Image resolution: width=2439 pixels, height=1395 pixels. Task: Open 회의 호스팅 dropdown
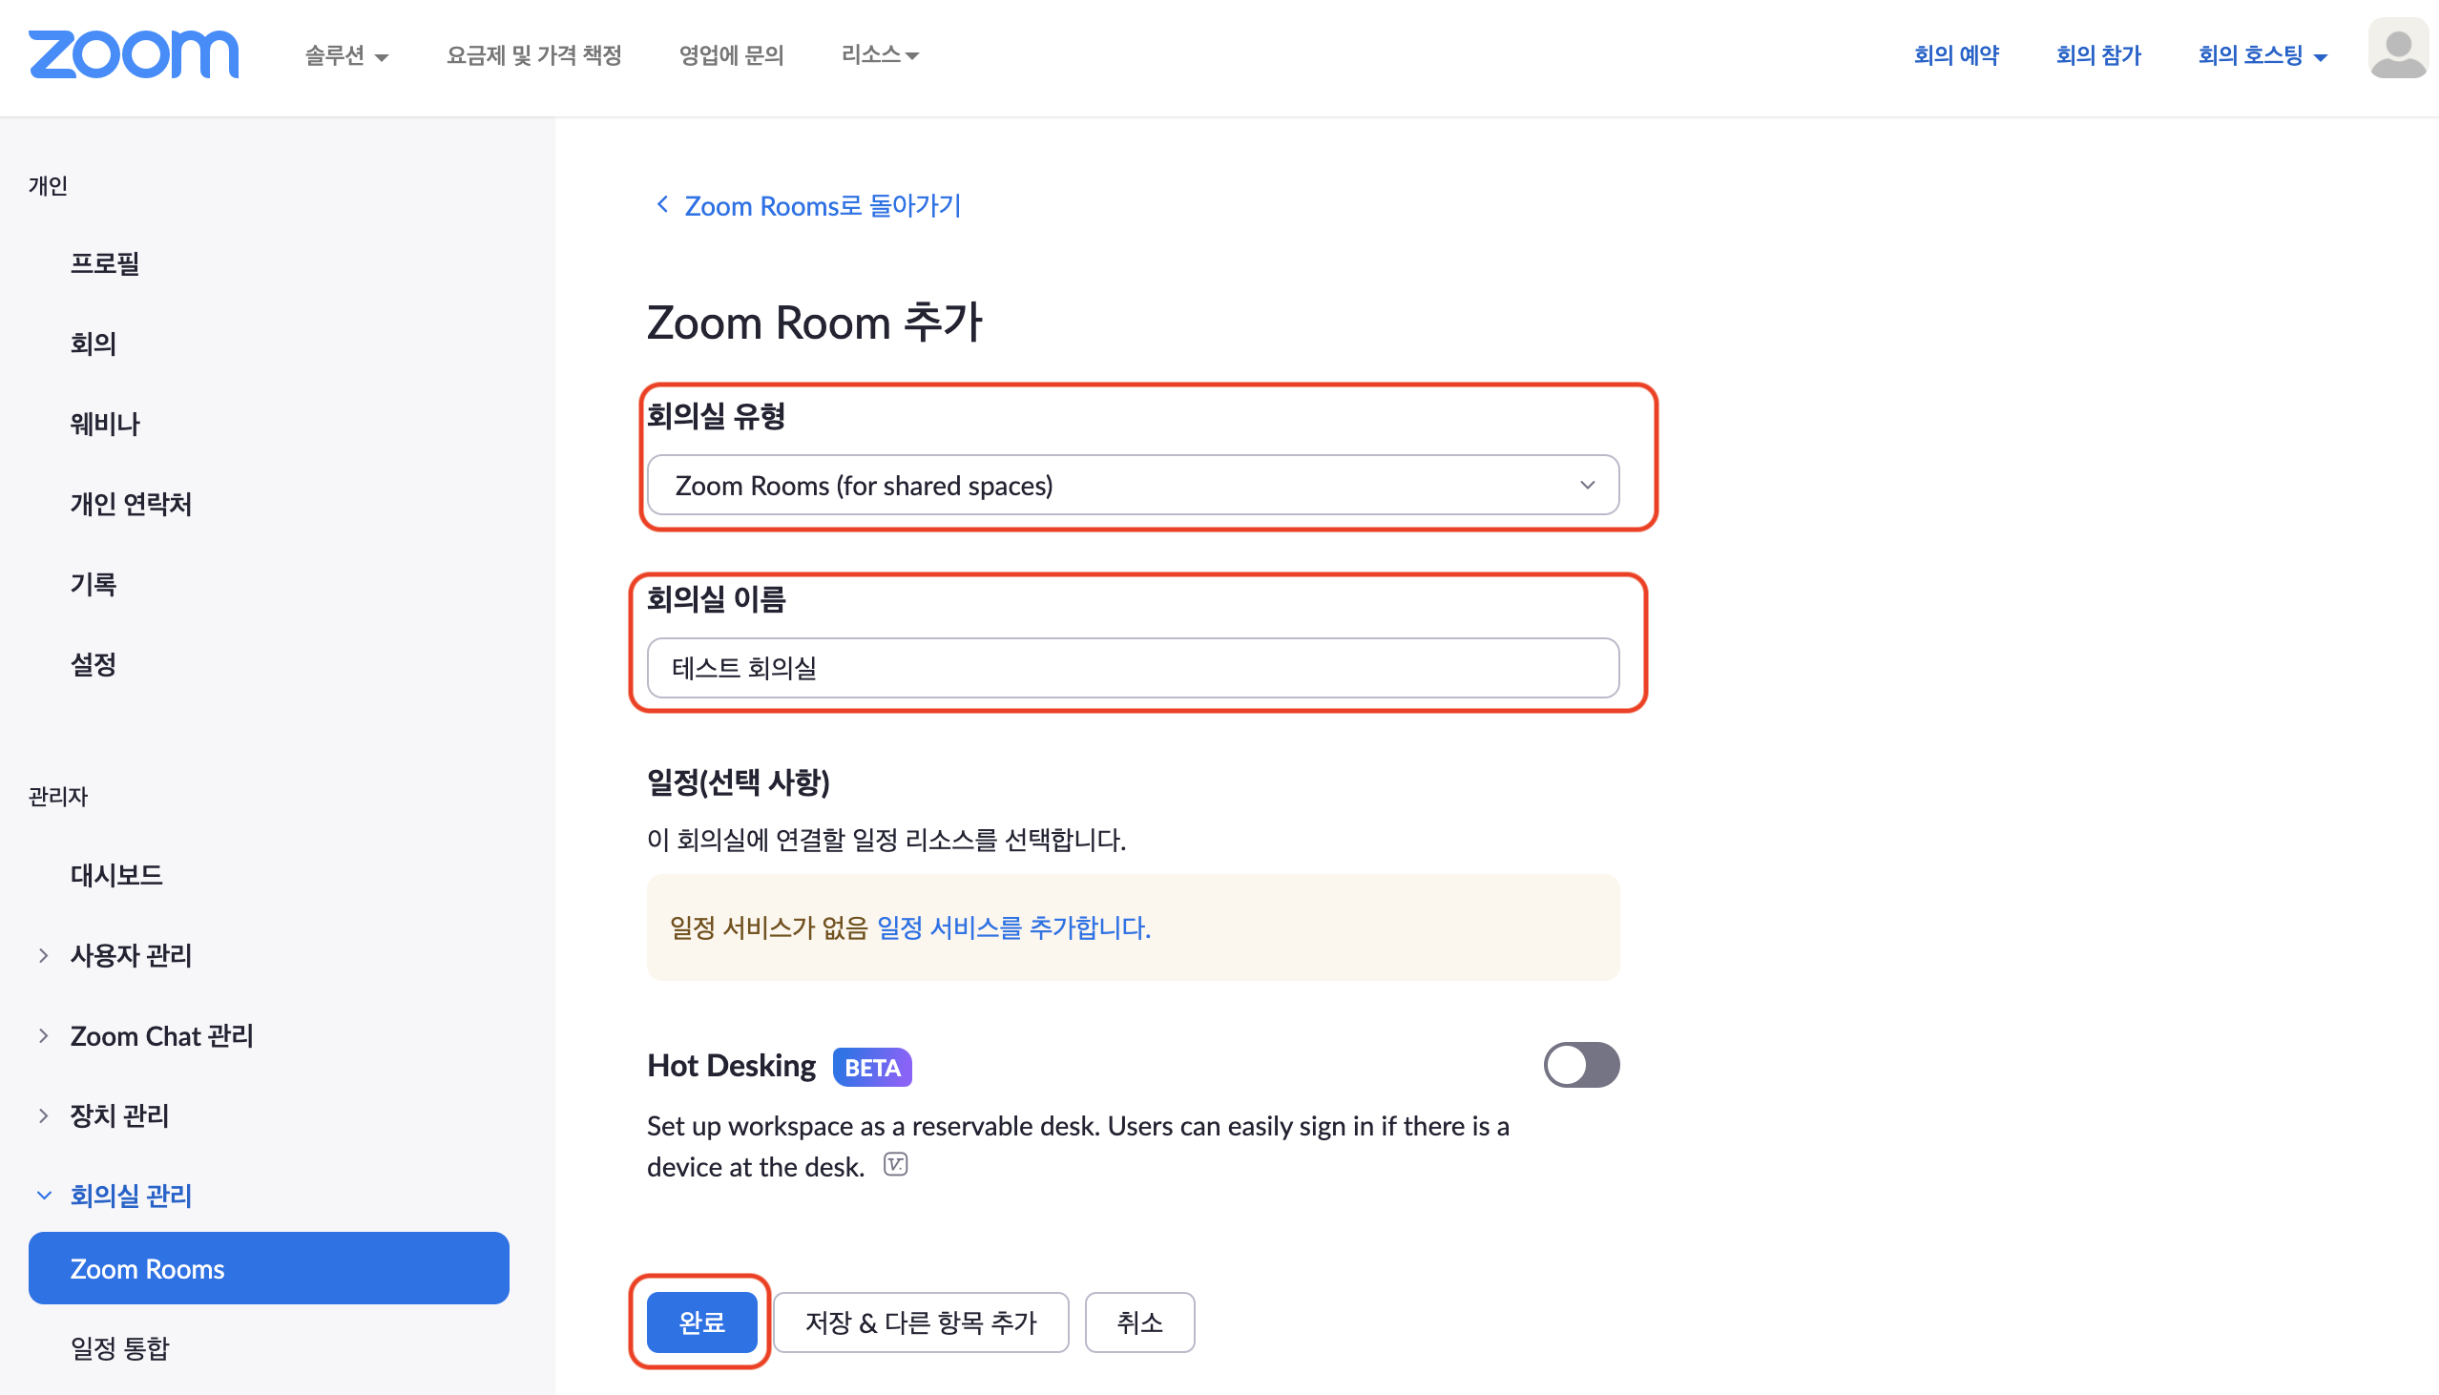click(x=2262, y=55)
